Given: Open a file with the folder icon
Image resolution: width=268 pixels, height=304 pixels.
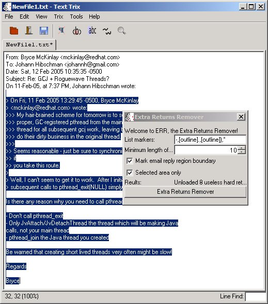Looking at the screenshot, I should (x=14, y=30).
